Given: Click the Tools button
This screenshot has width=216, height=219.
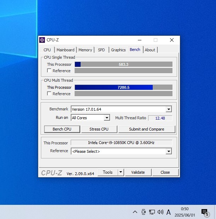Looking at the screenshot, I should (x=108, y=172).
